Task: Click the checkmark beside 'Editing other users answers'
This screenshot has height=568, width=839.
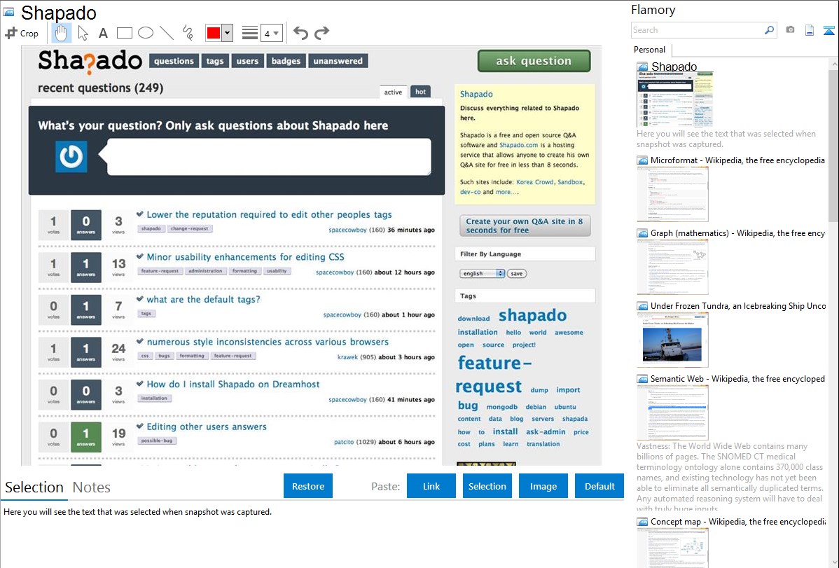Action: click(140, 426)
